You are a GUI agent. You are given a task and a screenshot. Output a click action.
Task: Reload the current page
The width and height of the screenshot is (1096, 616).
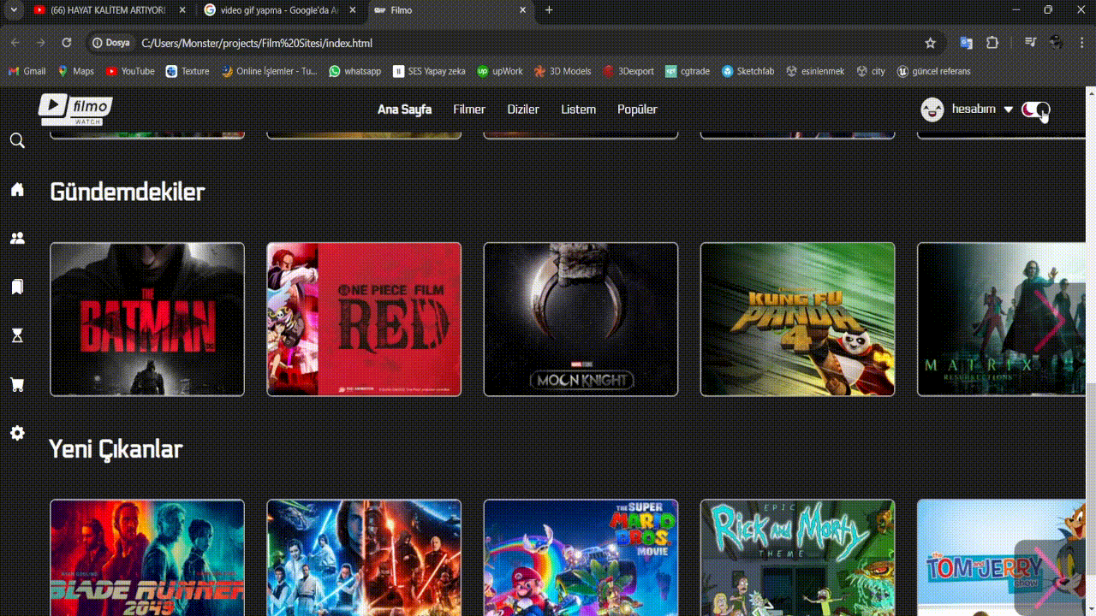66,43
